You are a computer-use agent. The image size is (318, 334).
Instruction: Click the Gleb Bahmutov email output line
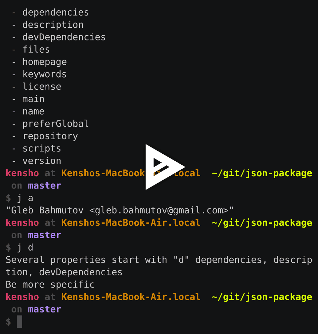pos(120,210)
